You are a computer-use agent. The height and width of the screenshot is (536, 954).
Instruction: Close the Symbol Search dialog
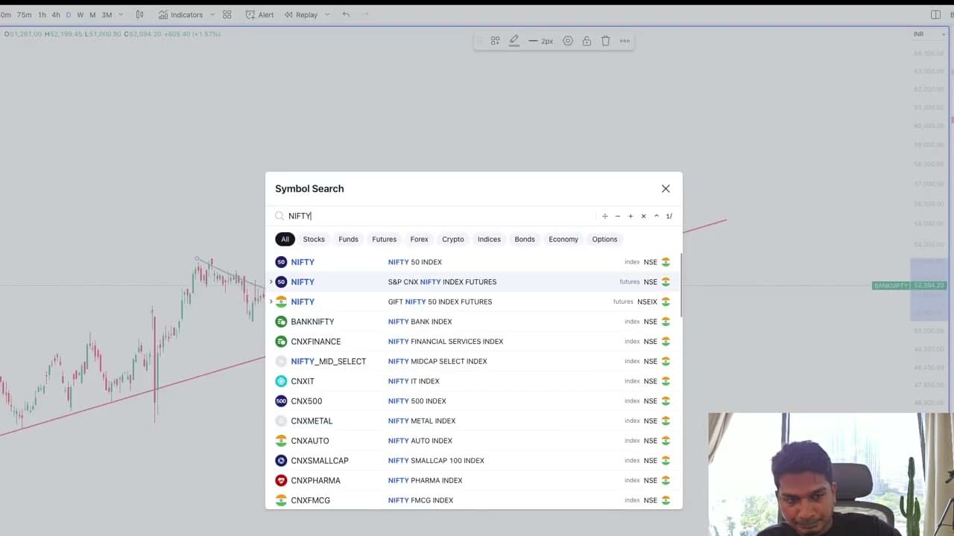(x=666, y=188)
